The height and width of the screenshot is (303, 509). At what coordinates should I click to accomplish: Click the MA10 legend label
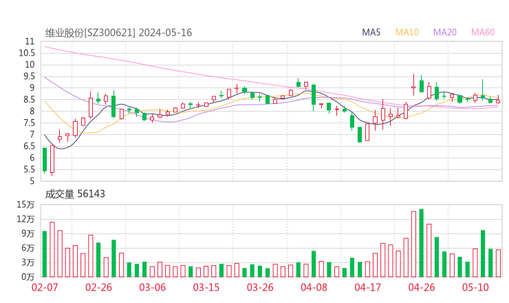407,32
